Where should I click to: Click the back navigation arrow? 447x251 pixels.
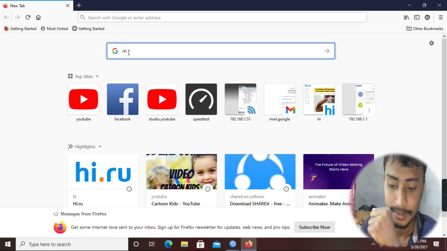(x=6, y=17)
